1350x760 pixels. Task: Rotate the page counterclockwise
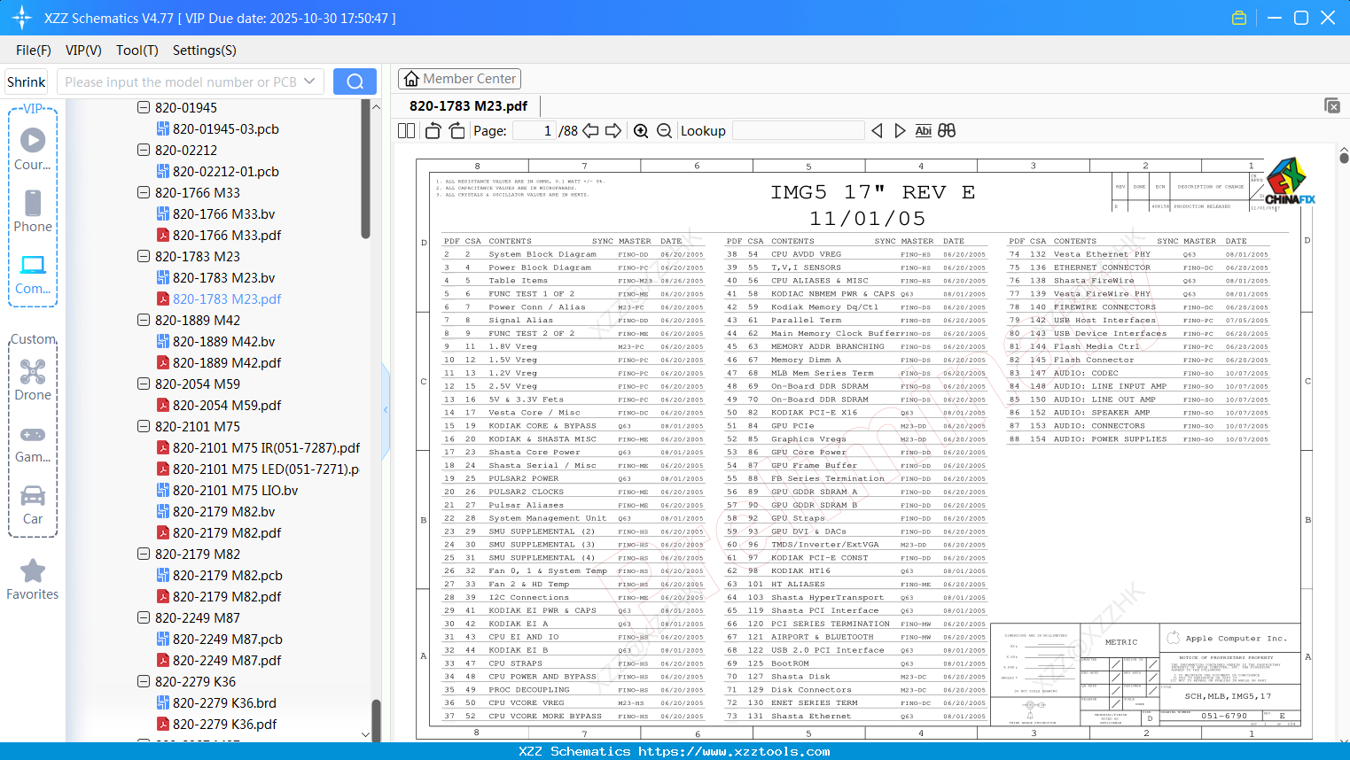point(433,131)
